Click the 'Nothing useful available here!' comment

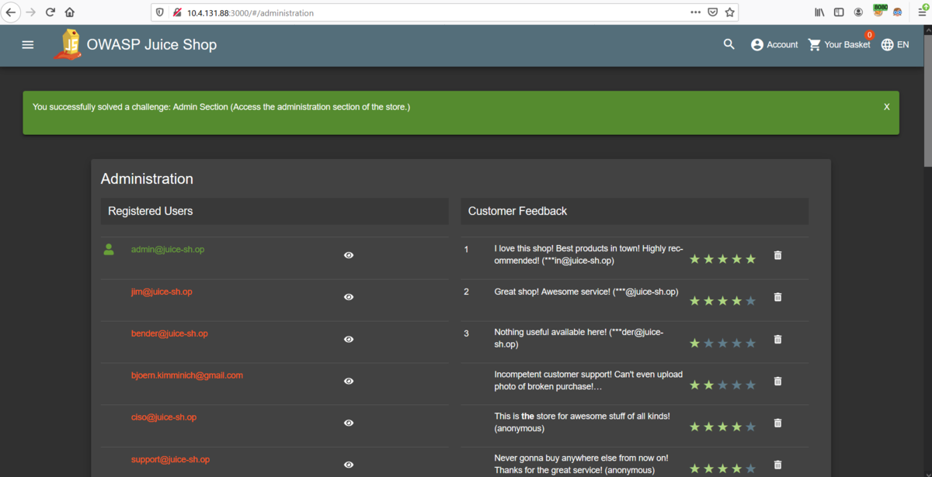tap(579, 338)
